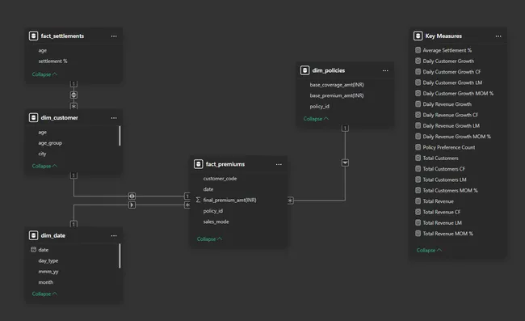The height and width of the screenshot is (321, 525).
Task: Select Daily Customer Growth LM measure
Action: tap(452, 82)
